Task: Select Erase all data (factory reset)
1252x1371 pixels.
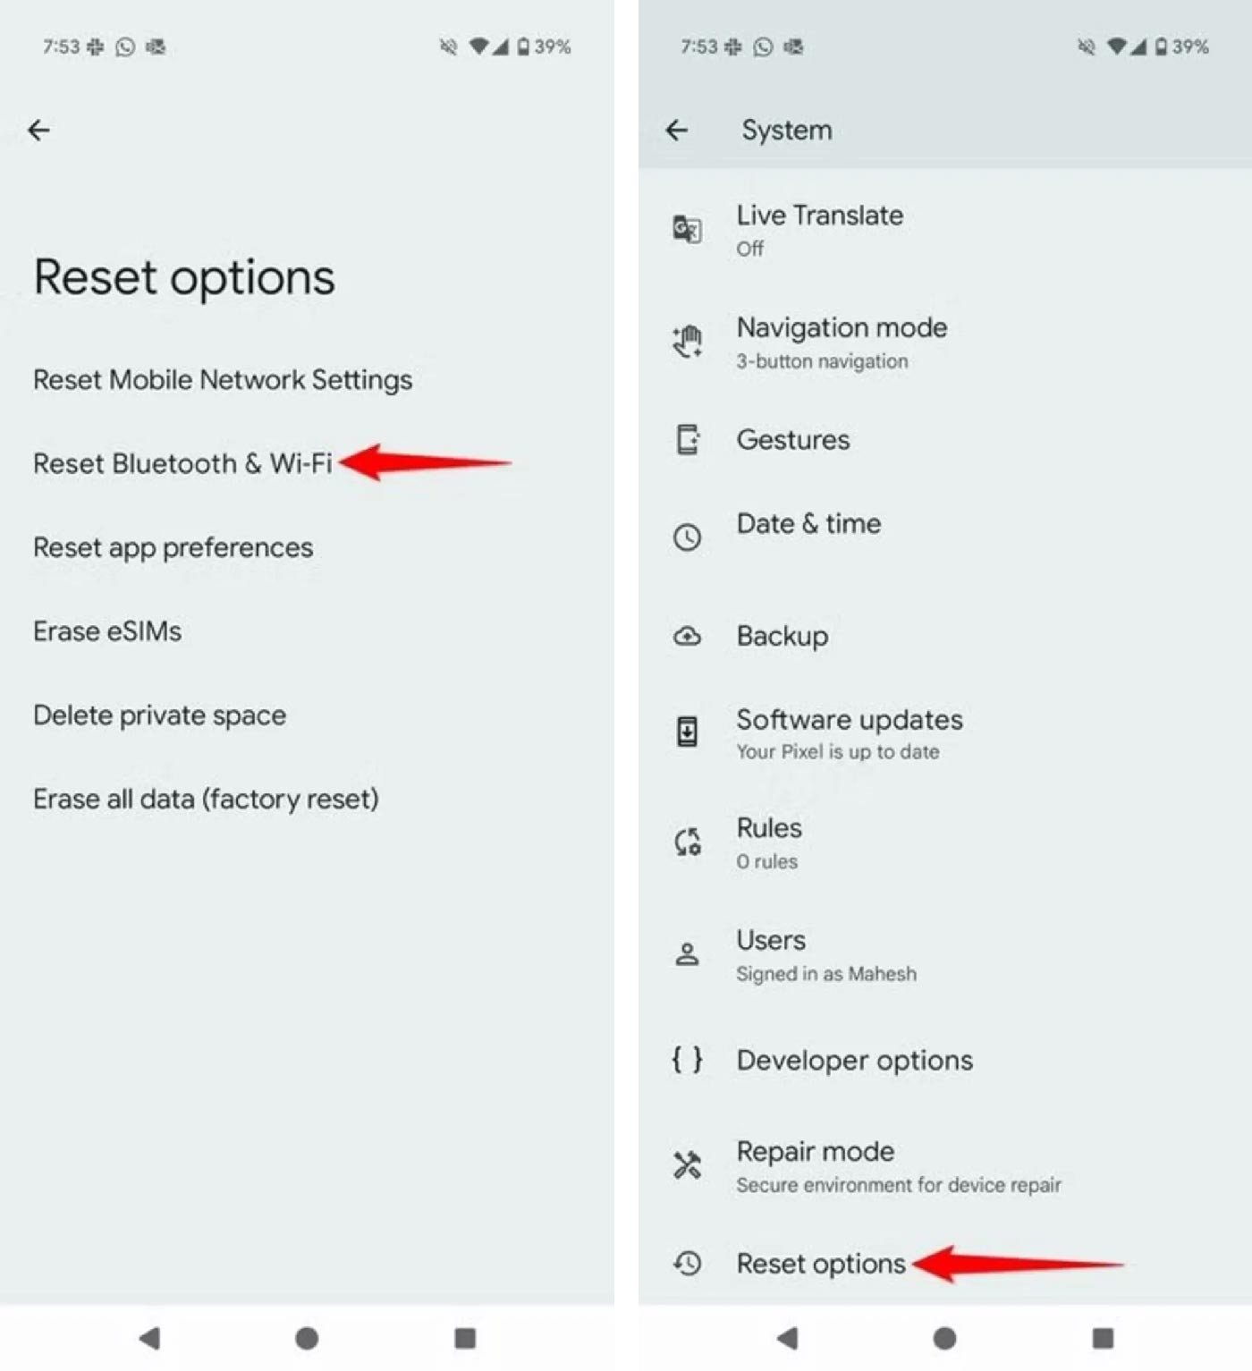Action: (x=206, y=799)
